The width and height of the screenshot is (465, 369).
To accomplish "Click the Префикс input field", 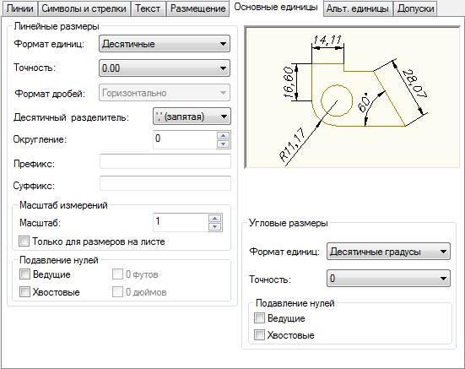I will click(165, 161).
